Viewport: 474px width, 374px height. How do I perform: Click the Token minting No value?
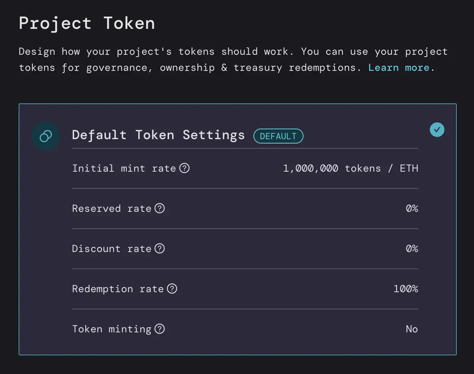click(412, 329)
